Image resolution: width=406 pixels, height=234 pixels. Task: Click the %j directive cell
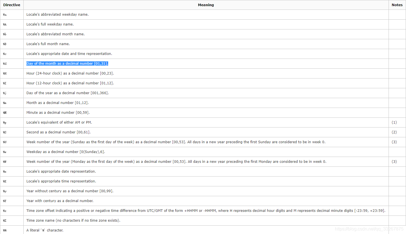point(12,93)
